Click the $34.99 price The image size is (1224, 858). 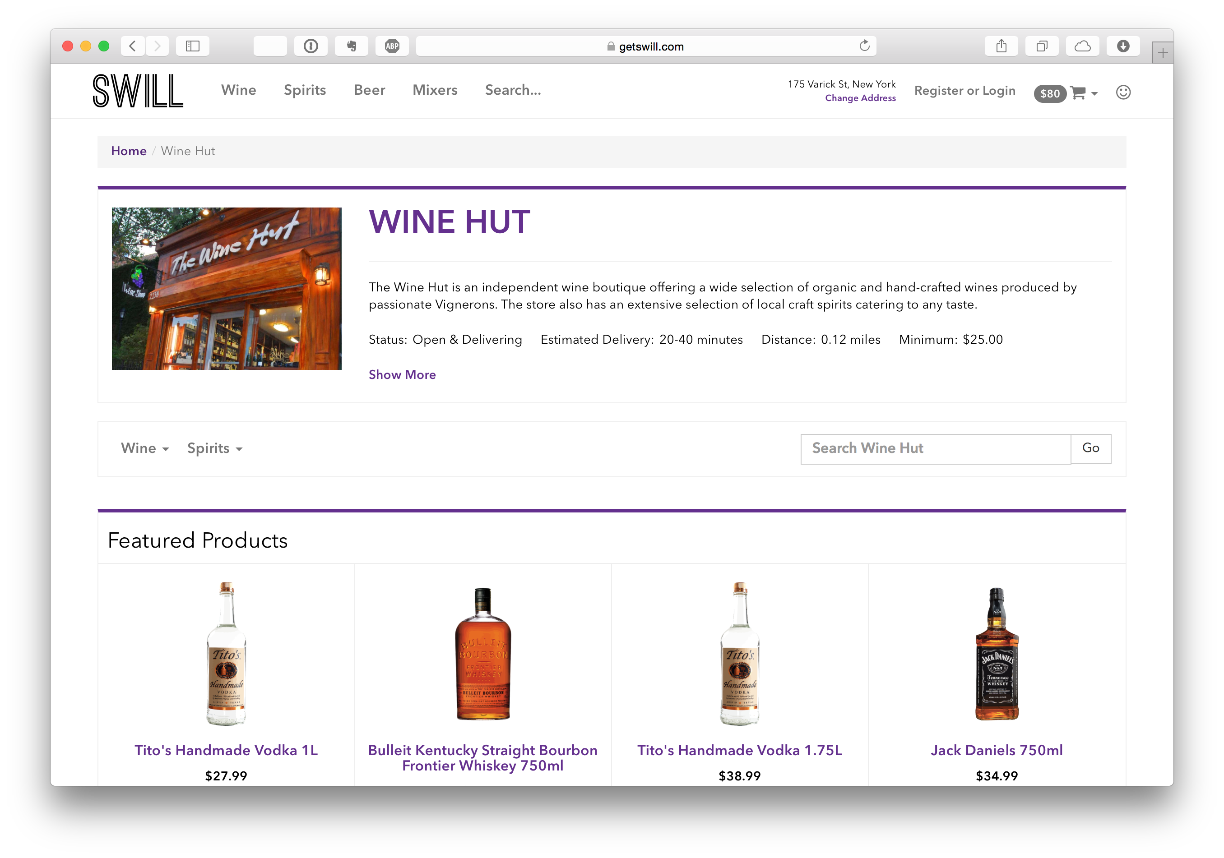coord(997,776)
